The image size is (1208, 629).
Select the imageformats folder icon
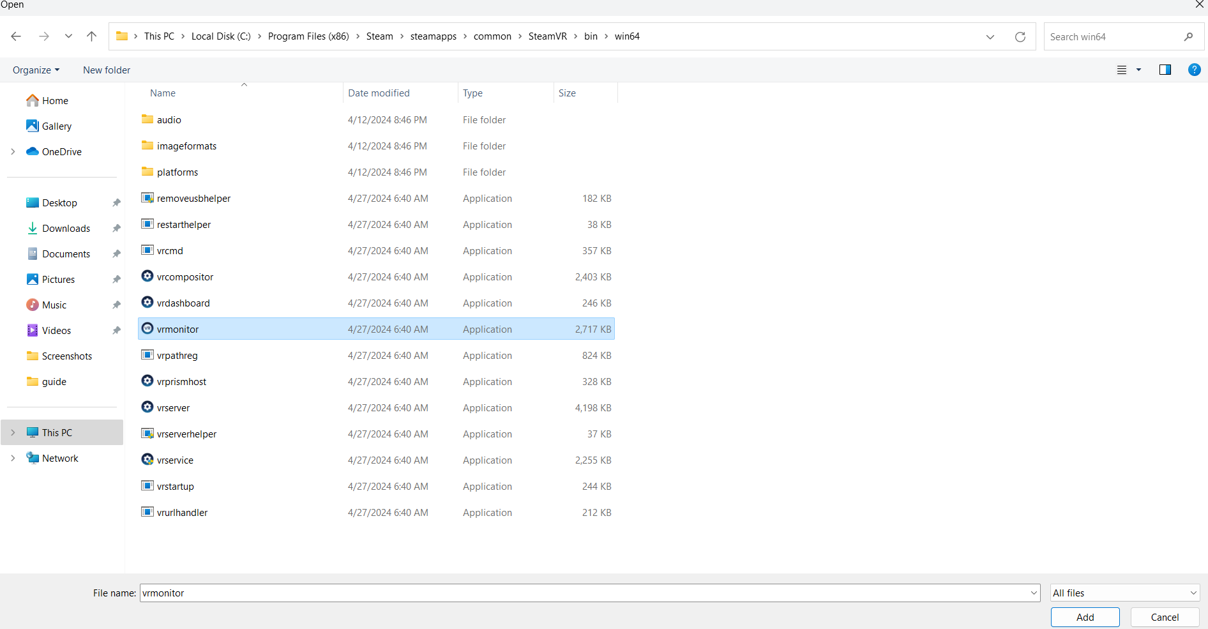[x=147, y=146]
